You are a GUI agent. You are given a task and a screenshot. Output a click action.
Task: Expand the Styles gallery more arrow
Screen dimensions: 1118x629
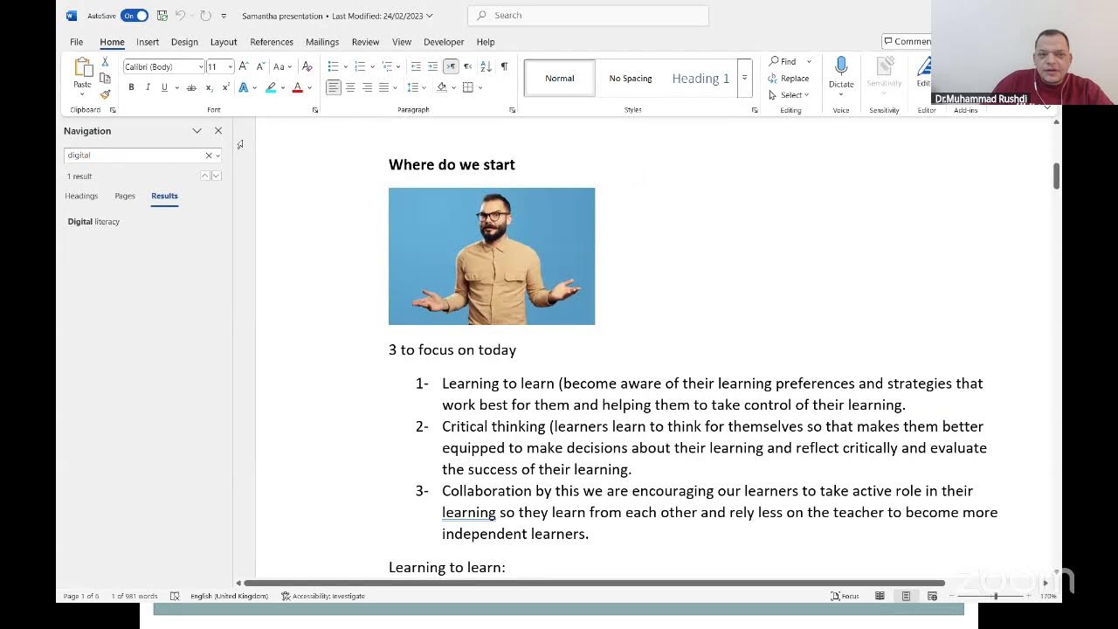744,78
